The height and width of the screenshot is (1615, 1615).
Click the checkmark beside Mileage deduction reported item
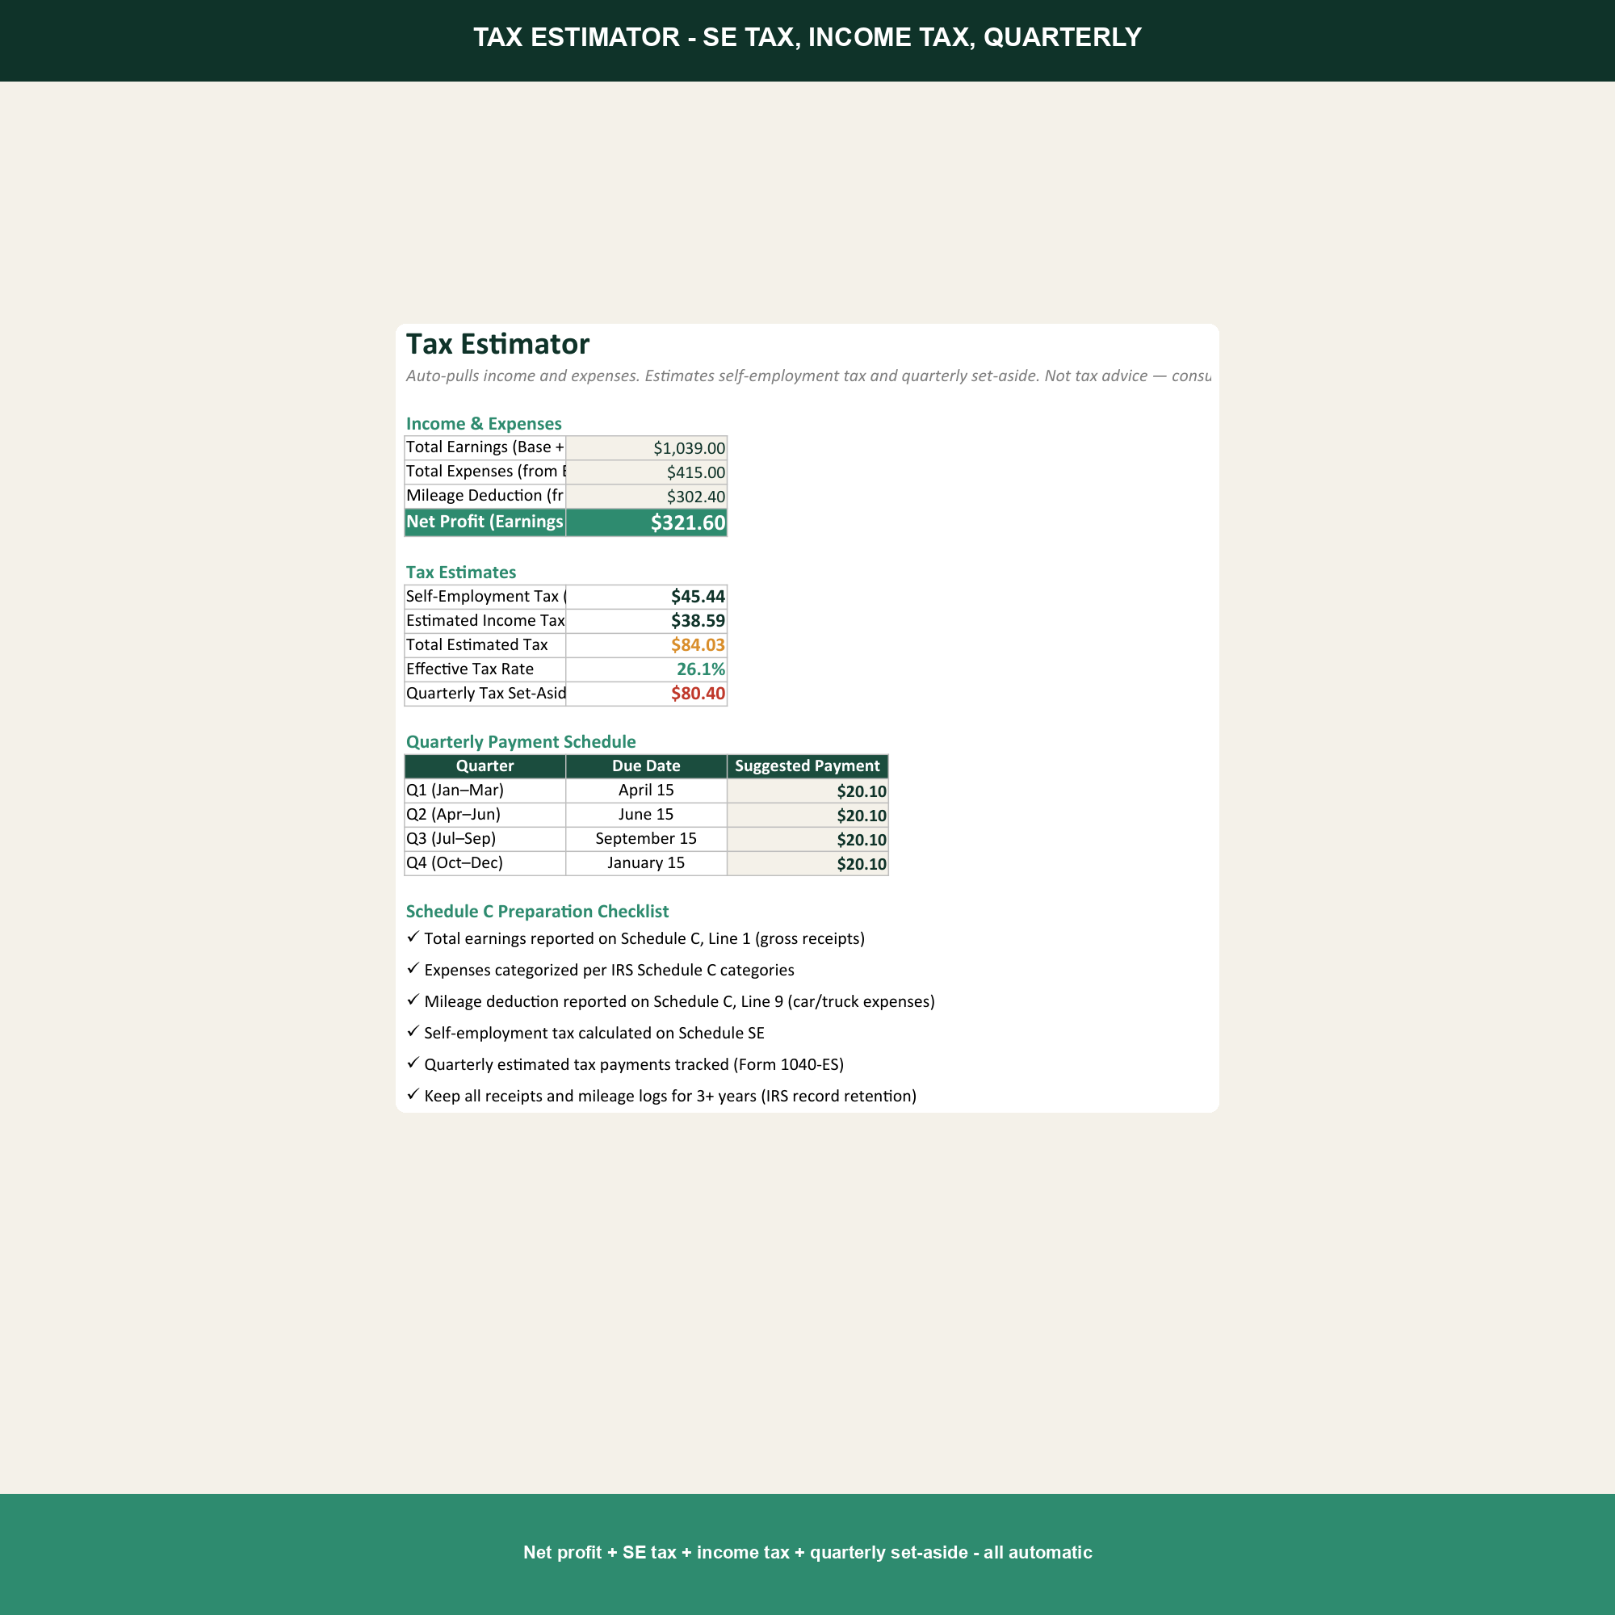point(413,1000)
